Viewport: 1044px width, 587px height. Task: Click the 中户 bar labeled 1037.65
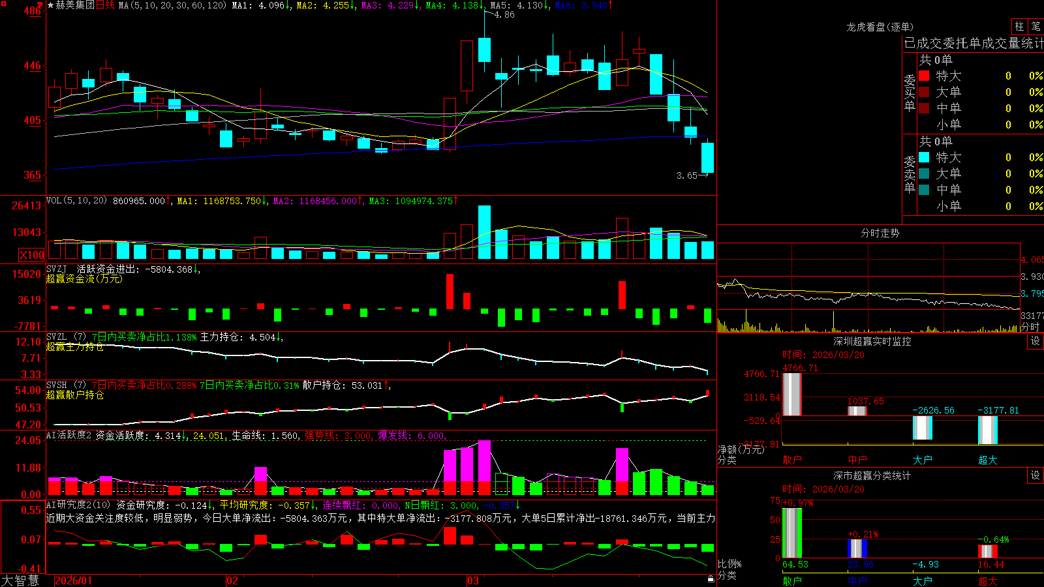coord(857,411)
